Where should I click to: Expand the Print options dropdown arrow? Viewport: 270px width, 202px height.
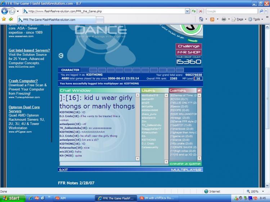click(229, 19)
